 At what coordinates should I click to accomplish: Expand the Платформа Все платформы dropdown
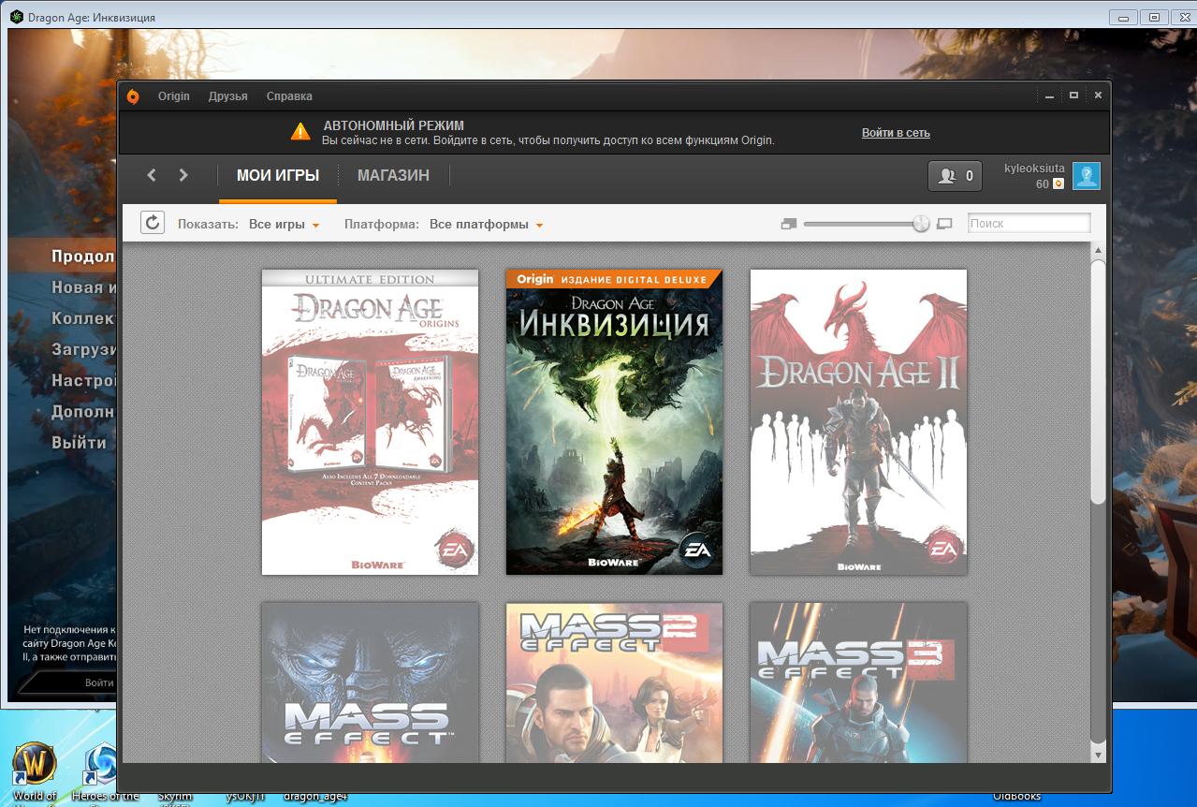tap(487, 225)
